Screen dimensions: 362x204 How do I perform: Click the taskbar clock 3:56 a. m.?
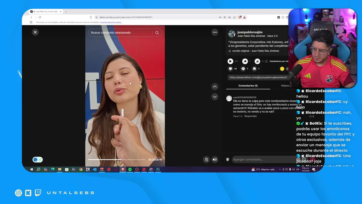(305, 169)
